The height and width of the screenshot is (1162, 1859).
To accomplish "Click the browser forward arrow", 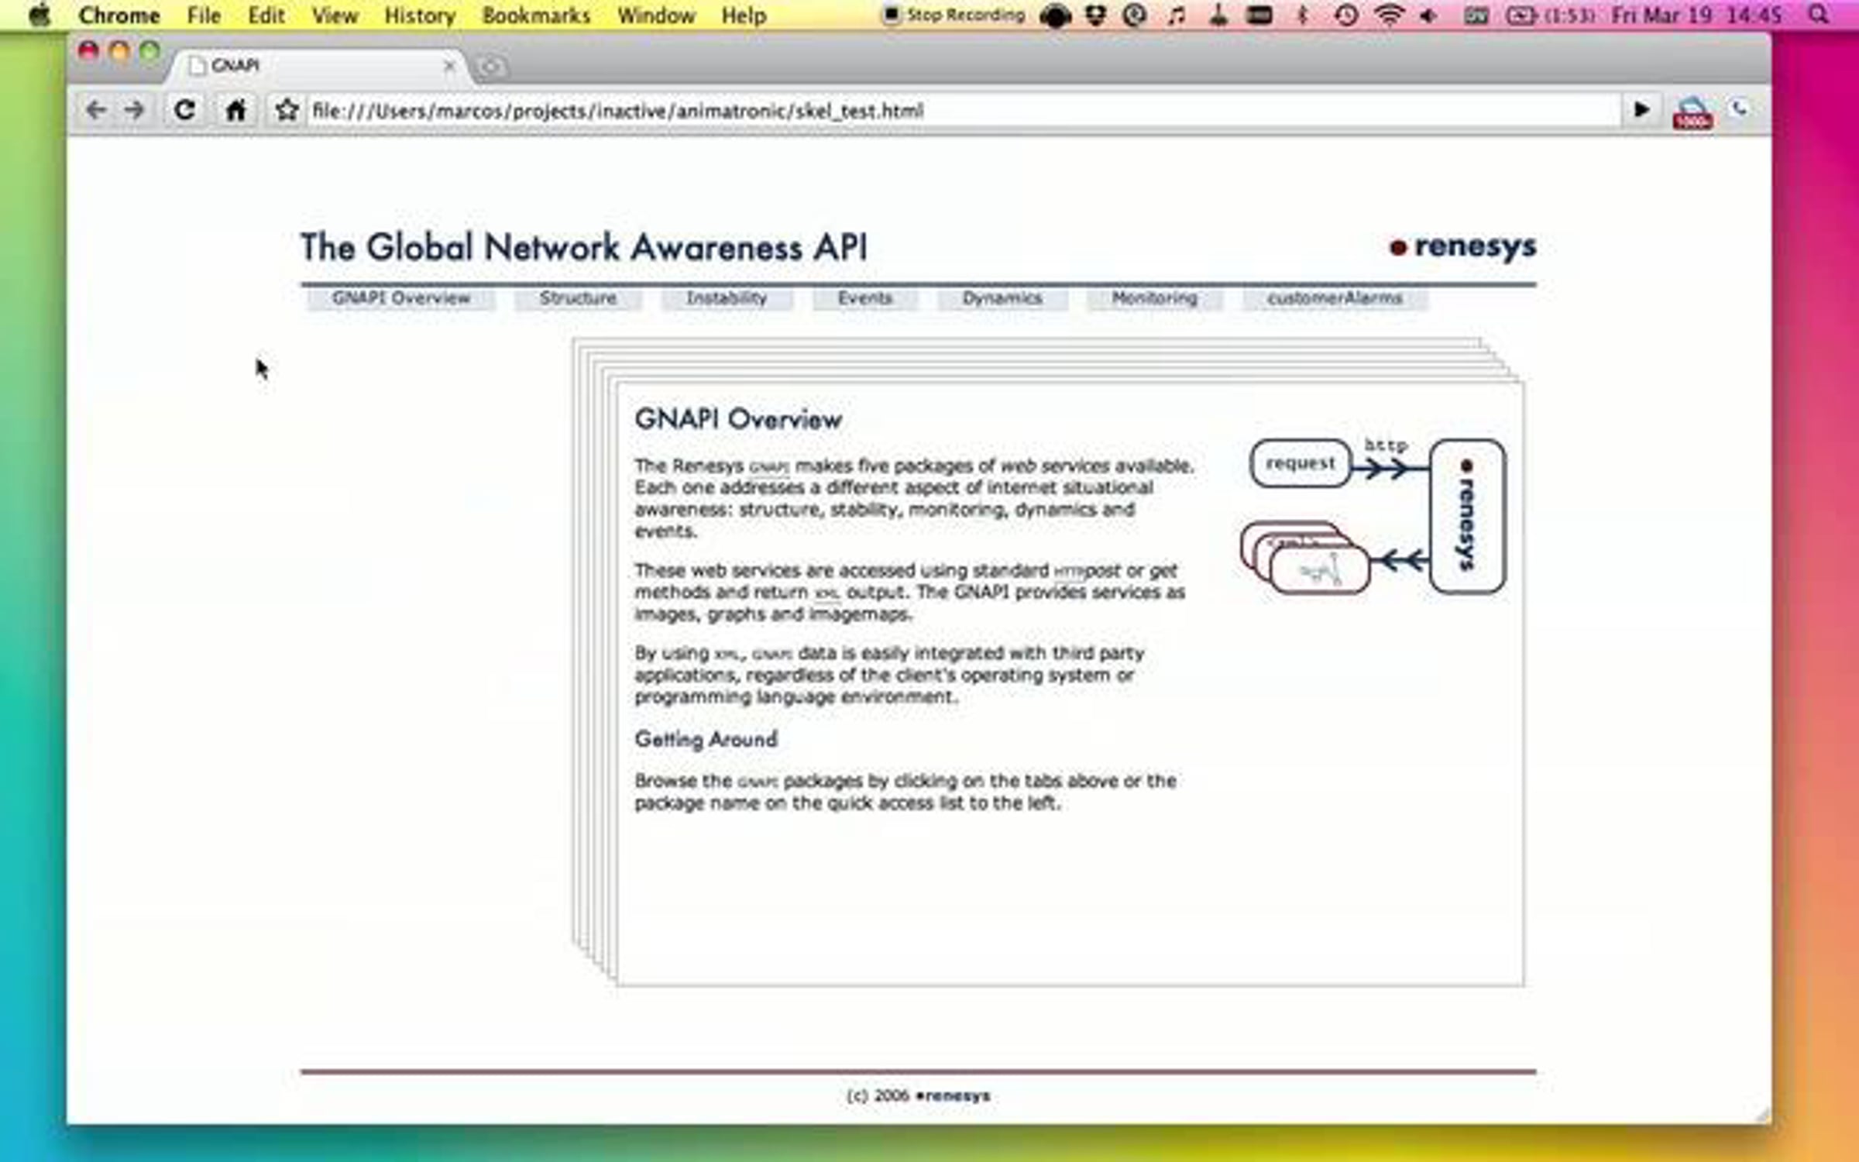I will click(x=135, y=110).
